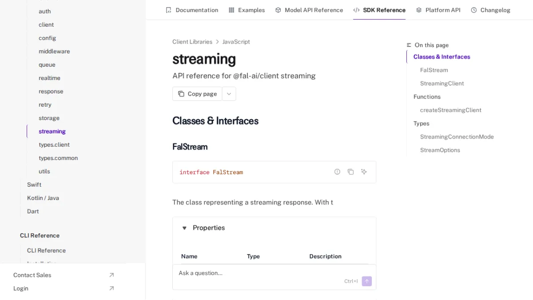Go to storage sidebar item
This screenshot has height=300, width=533.
coord(49,118)
